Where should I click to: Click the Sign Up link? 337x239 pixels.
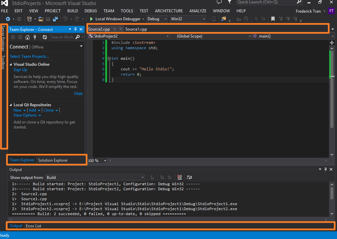coord(20,70)
